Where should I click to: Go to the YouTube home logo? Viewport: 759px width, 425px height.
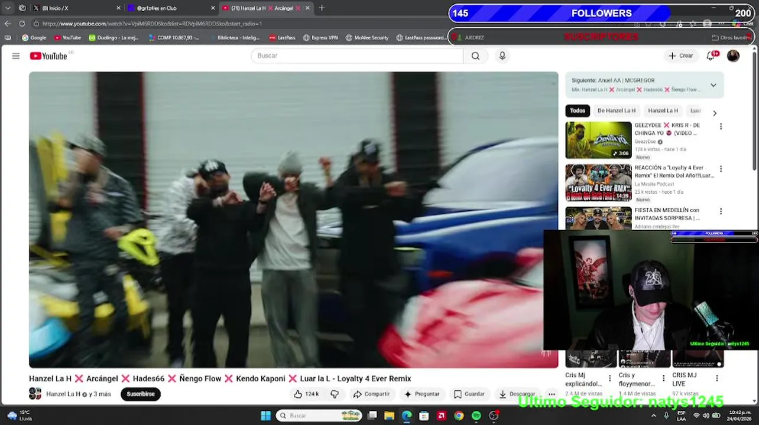point(48,56)
